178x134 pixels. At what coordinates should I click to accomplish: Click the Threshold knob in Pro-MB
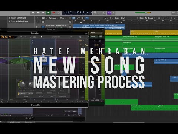[22, 84]
